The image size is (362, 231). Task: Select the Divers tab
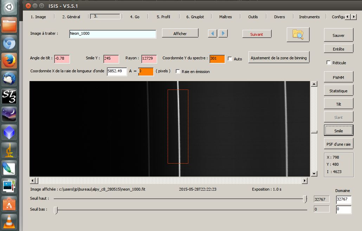(x=279, y=17)
